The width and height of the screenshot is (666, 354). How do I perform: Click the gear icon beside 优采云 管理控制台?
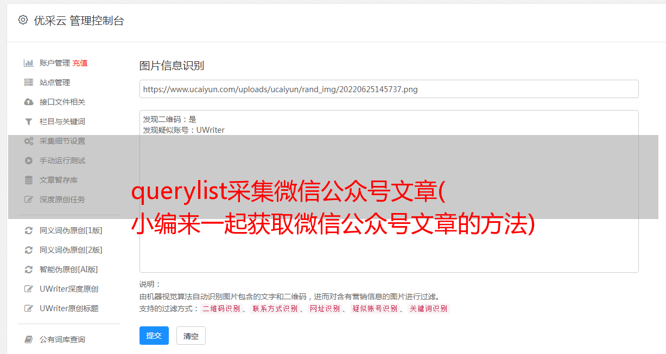tap(23, 20)
